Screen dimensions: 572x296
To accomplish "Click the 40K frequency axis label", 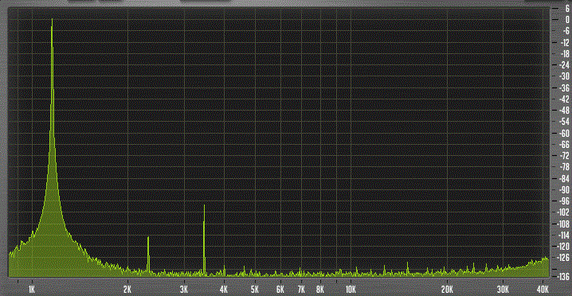I will [543, 290].
